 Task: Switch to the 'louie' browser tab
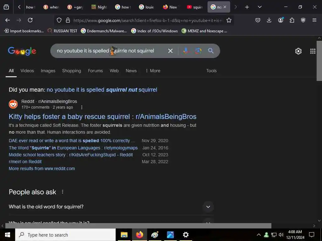pos(147,7)
